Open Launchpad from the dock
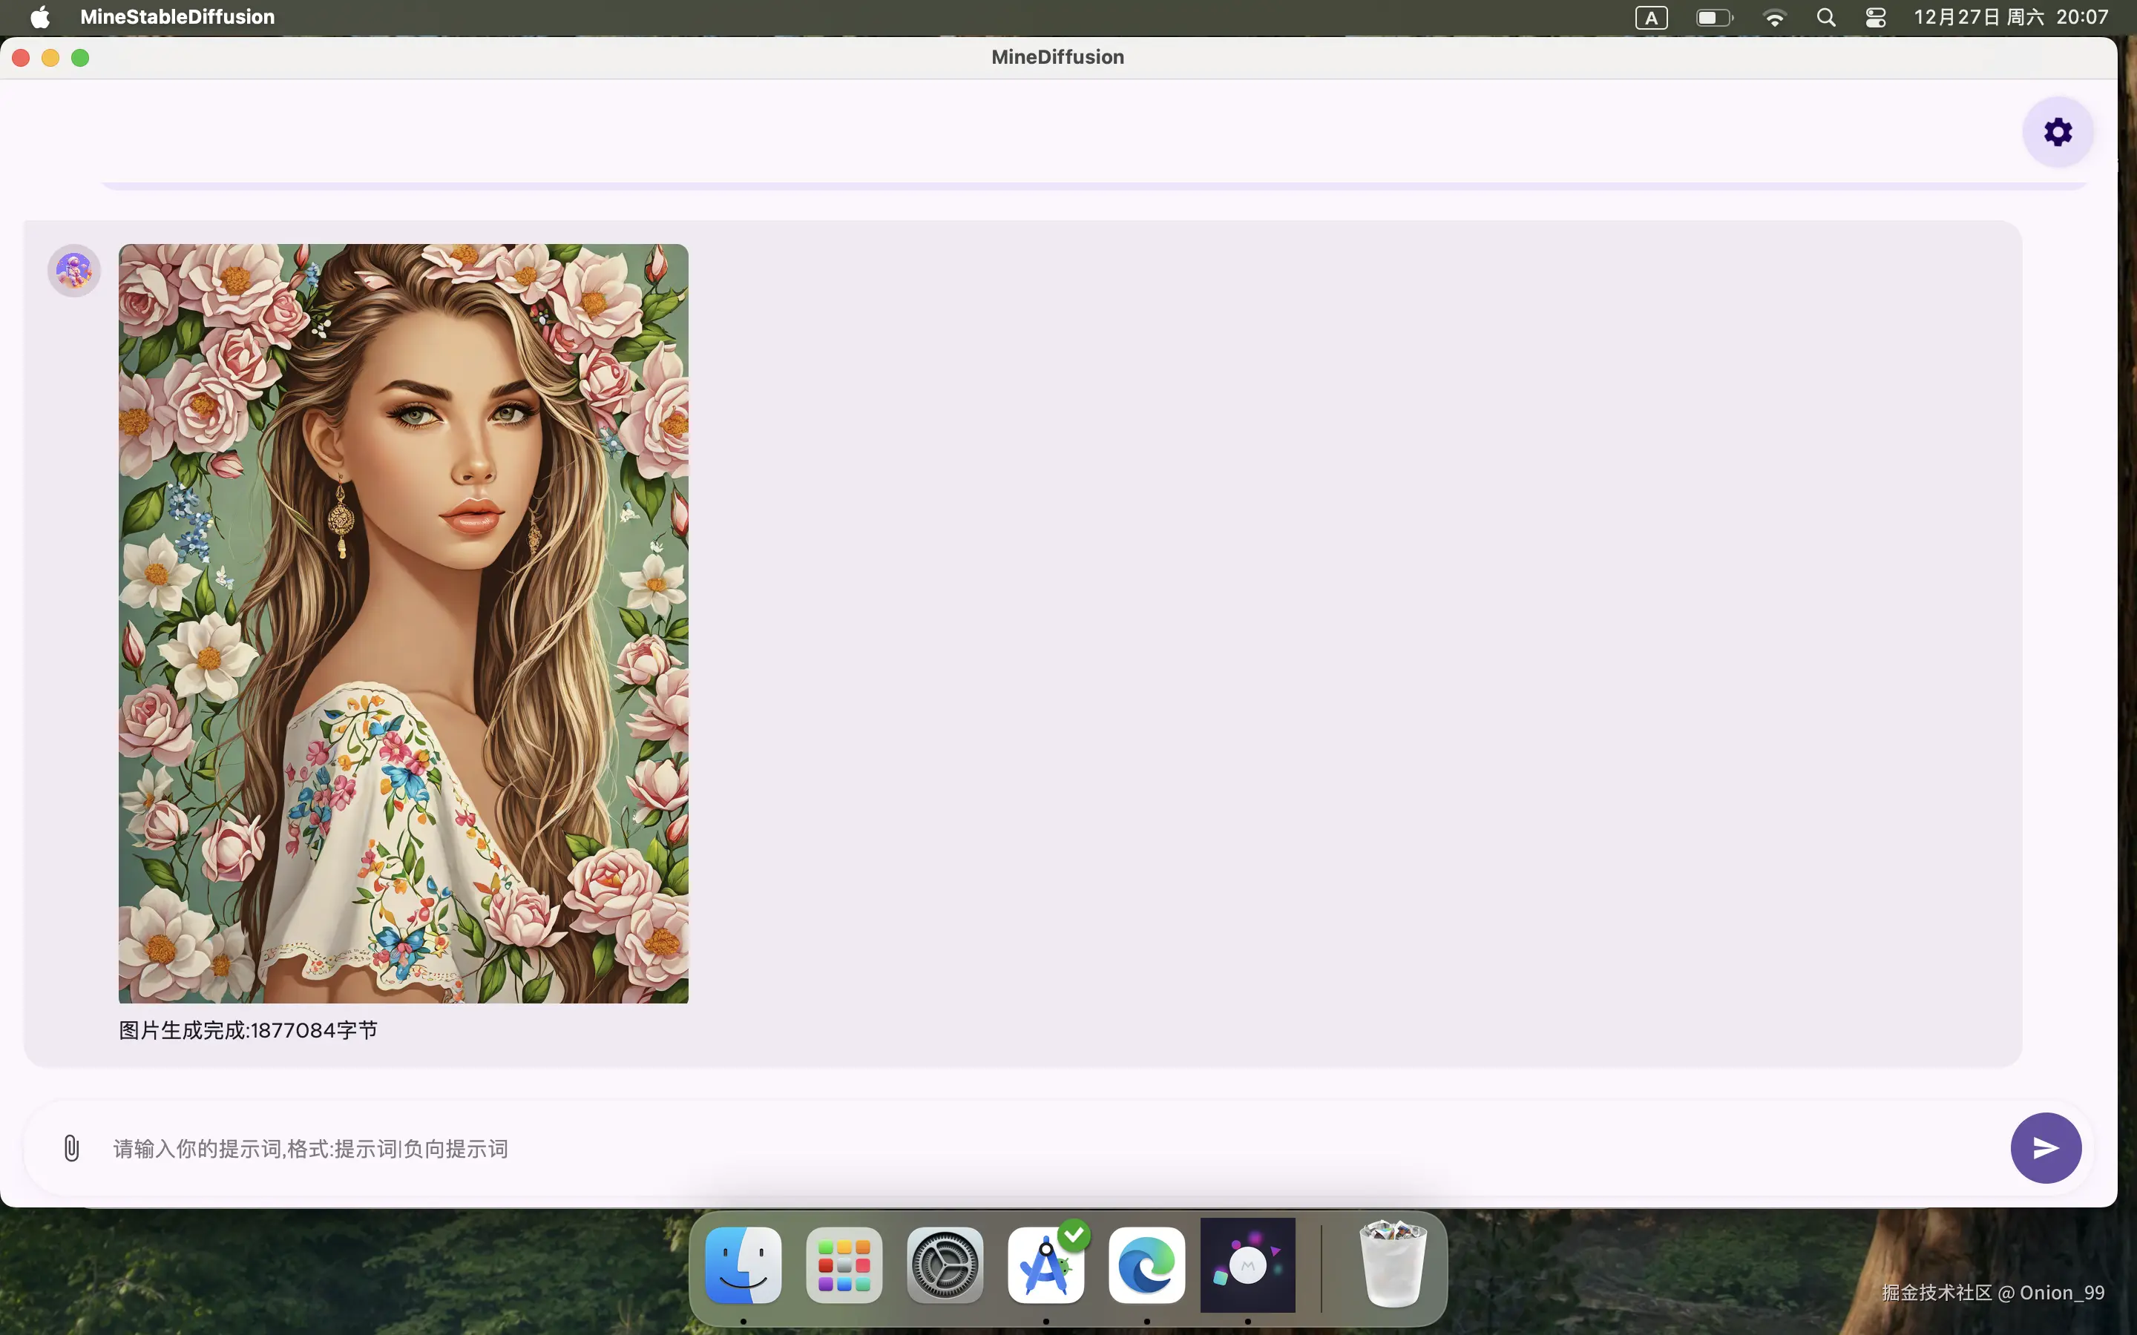Screen dimensions: 2137x1335 pos(844,1265)
